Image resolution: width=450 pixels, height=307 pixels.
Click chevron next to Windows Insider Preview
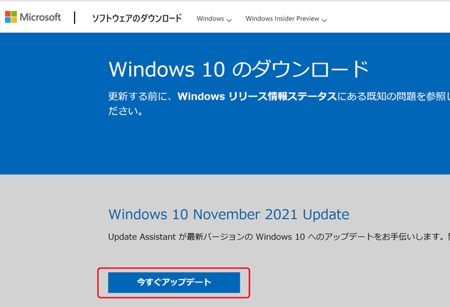(324, 20)
